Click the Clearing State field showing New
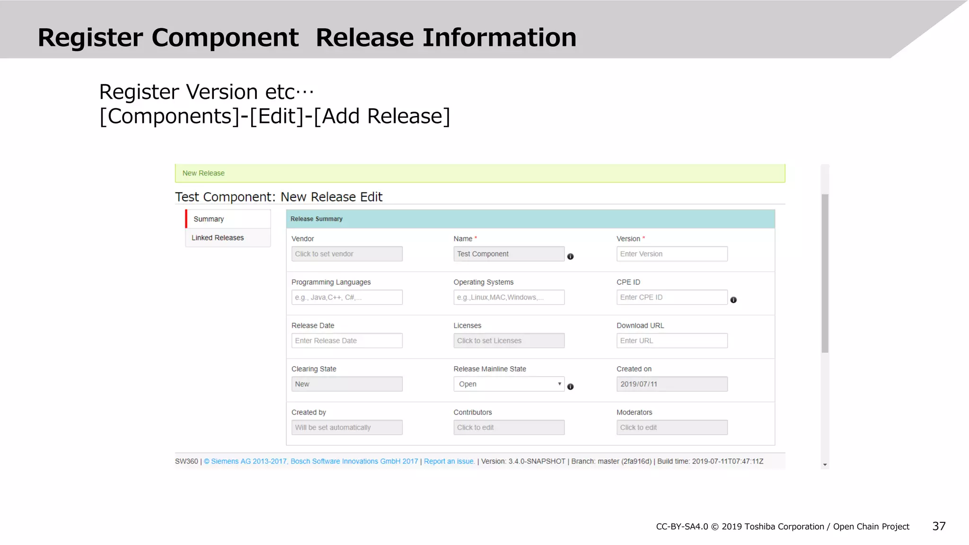This screenshot has width=969, height=545. [347, 384]
